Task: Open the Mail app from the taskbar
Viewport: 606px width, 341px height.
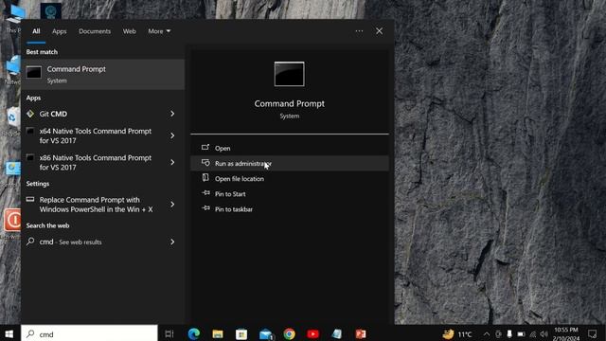Action: coord(266,334)
